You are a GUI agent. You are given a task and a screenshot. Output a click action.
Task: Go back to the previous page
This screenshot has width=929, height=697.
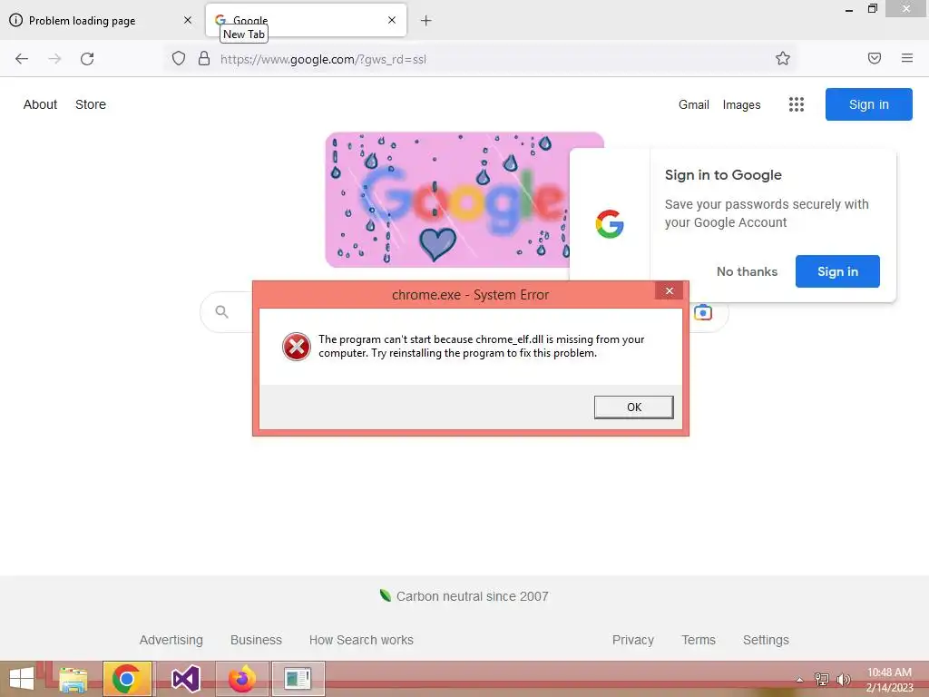point(22,59)
